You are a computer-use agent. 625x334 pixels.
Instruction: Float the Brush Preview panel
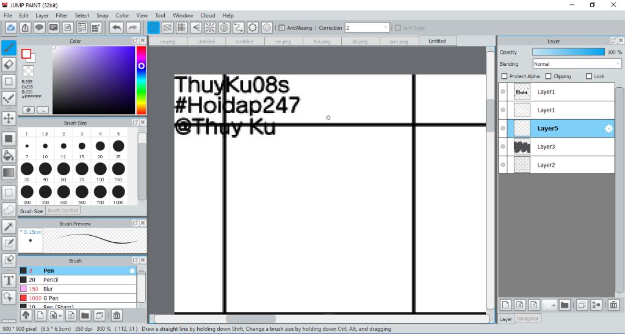tap(135, 223)
